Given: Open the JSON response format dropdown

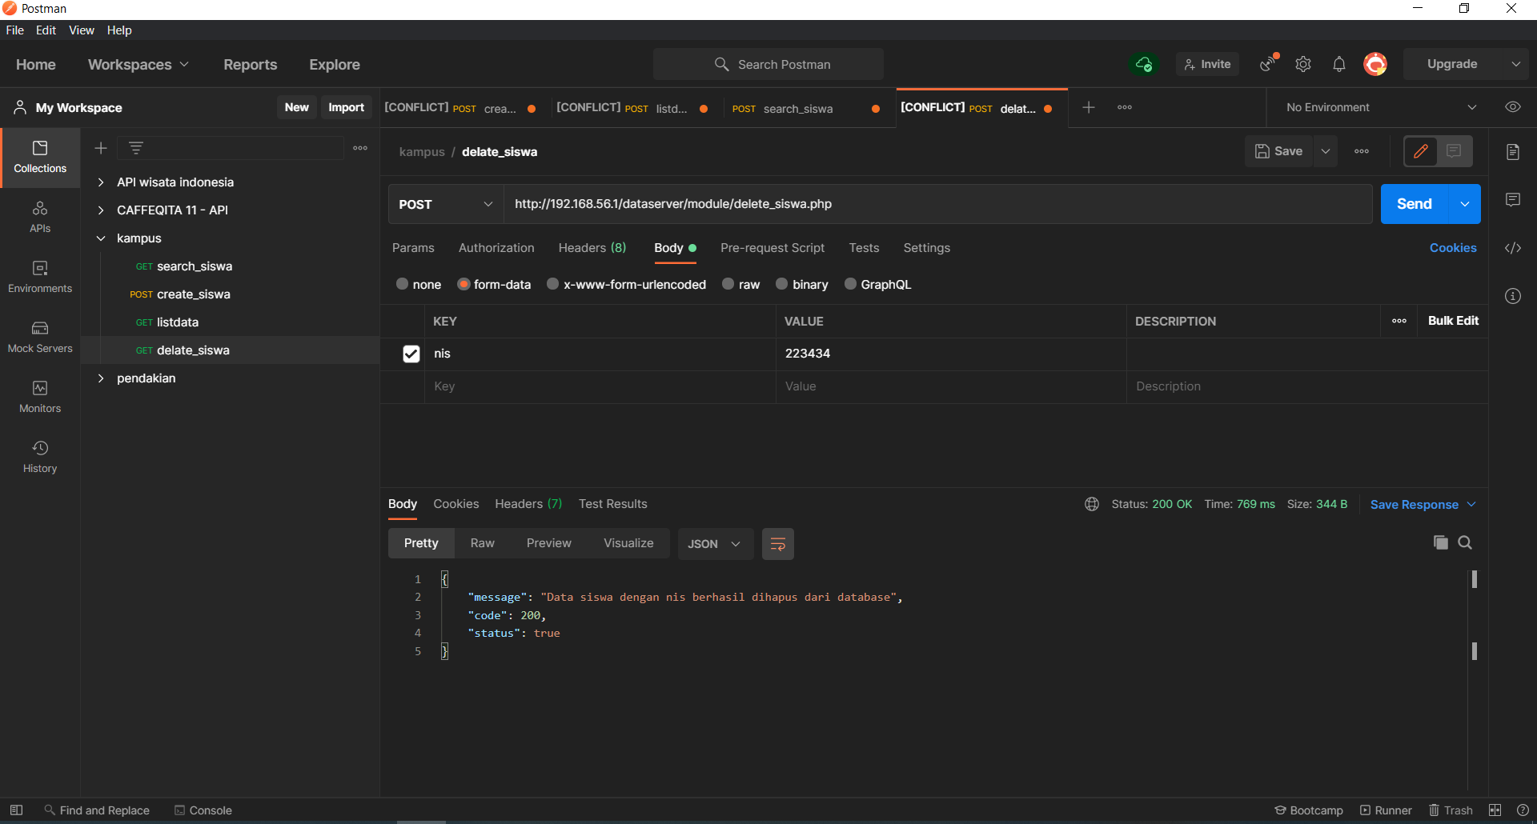Looking at the screenshot, I should (715, 544).
